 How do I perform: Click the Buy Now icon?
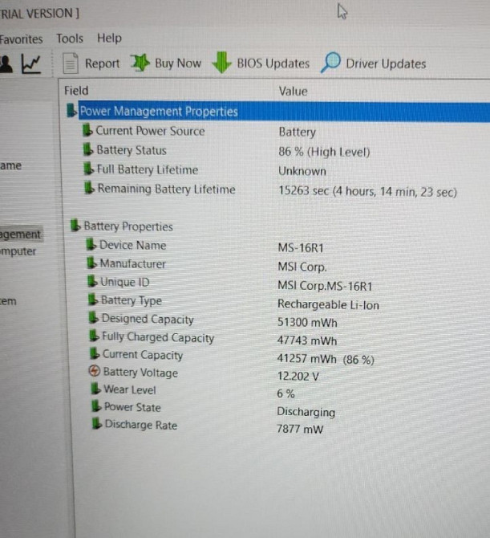[140, 63]
